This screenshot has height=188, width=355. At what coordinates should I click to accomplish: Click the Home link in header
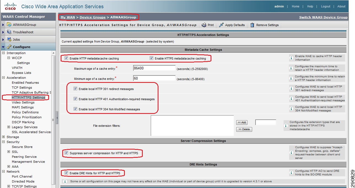[x=295, y=6]
